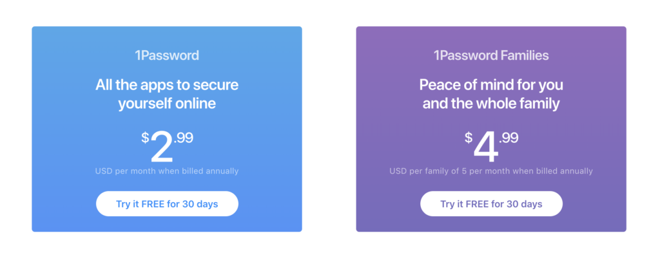Click 'USD per month when billed annually' note

(167, 171)
